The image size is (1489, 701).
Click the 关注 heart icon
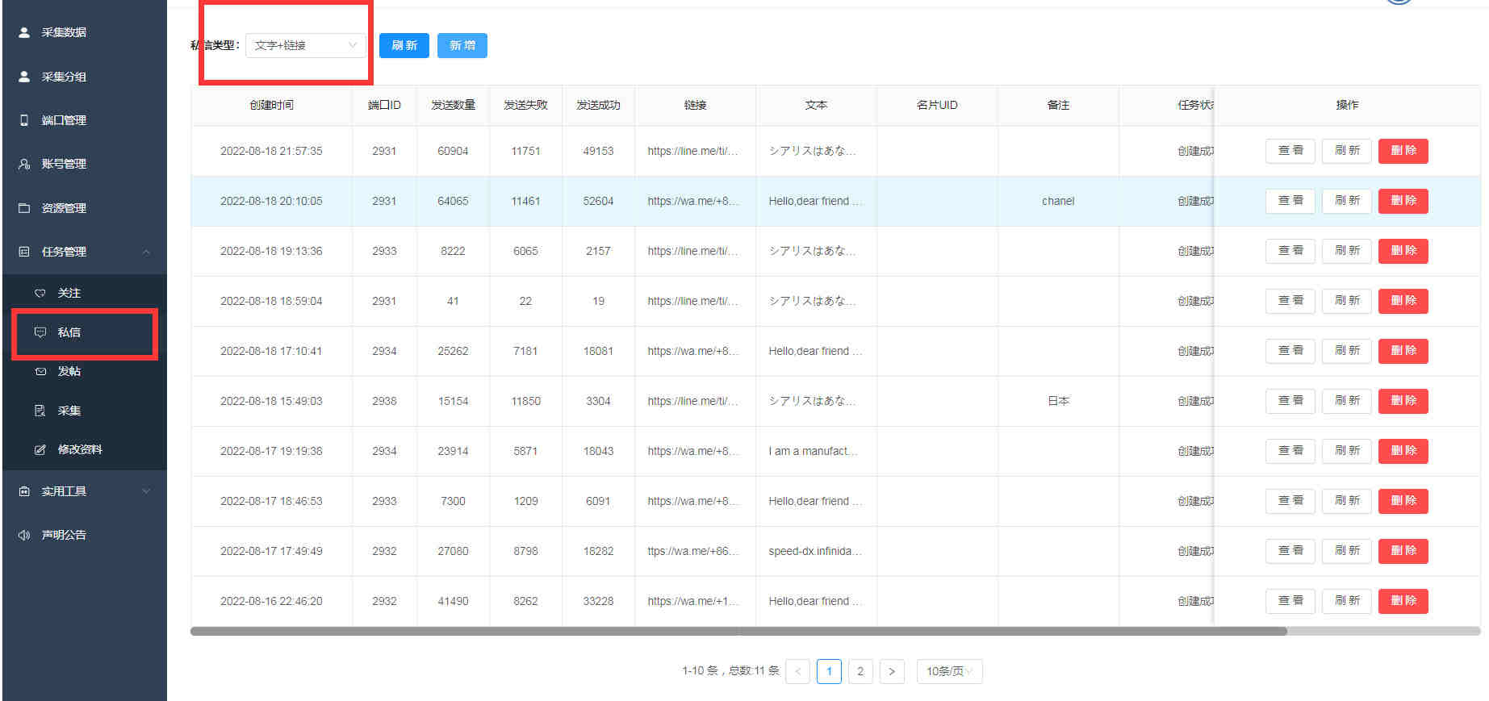click(40, 293)
